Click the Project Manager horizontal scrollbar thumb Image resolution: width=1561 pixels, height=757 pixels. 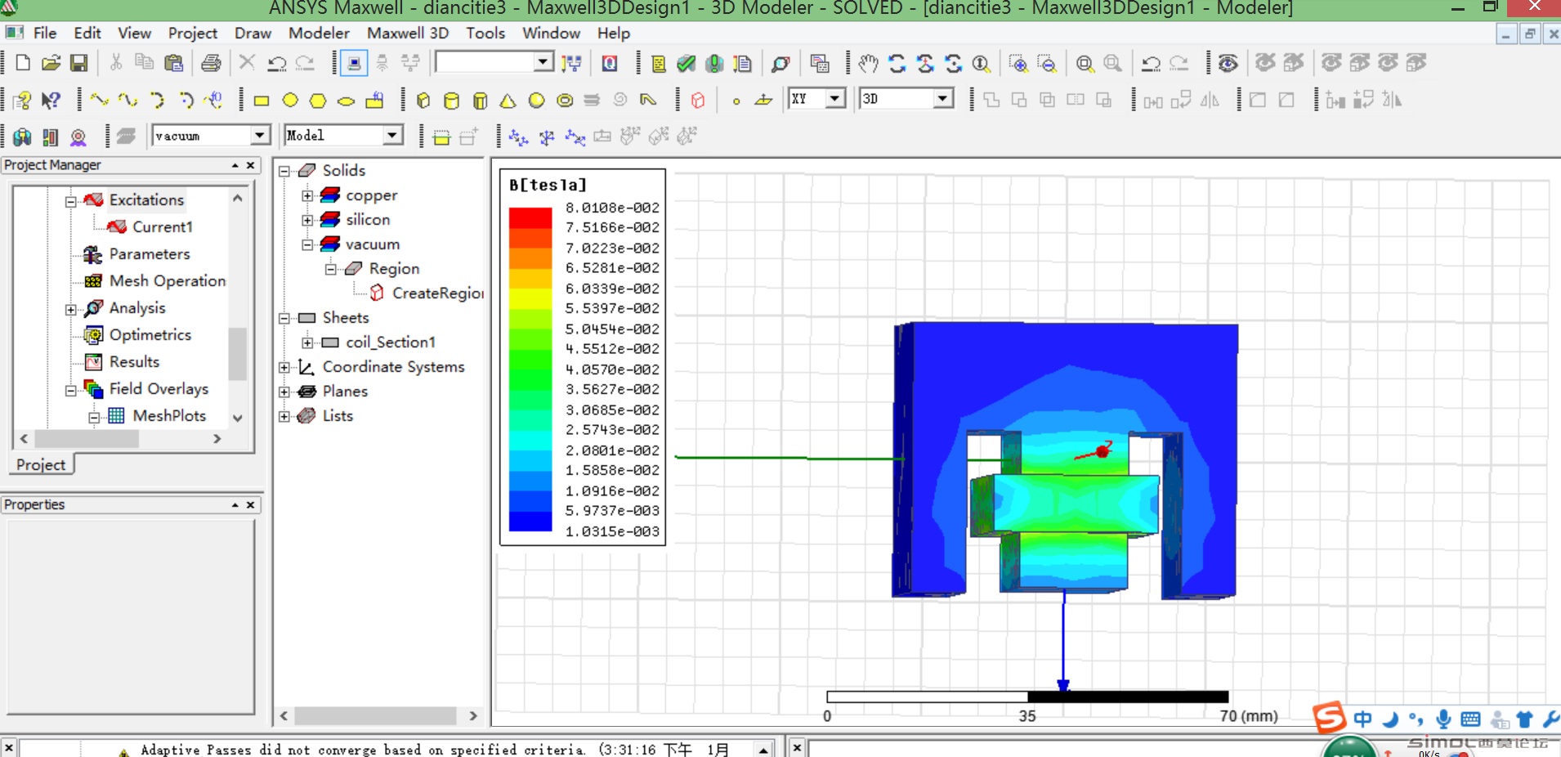point(87,439)
